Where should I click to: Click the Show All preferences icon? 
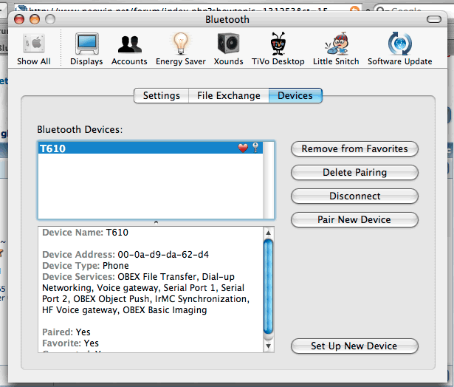click(x=33, y=44)
